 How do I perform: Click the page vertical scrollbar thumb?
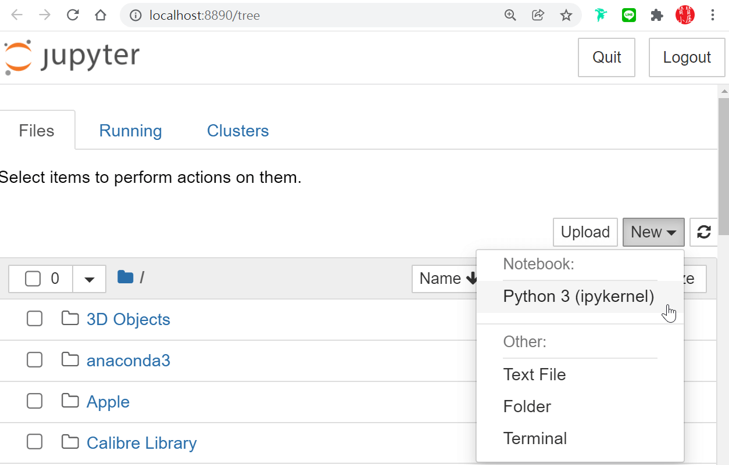coord(724,167)
